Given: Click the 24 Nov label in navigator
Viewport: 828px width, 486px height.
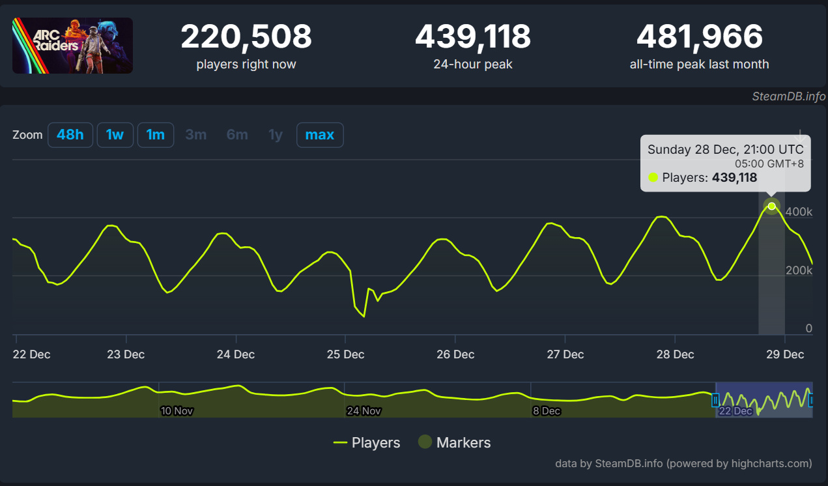Looking at the screenshot, I should (x=364, y=411).
